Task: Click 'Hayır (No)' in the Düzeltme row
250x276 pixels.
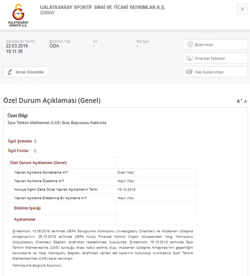Action: tap(126, 181)
